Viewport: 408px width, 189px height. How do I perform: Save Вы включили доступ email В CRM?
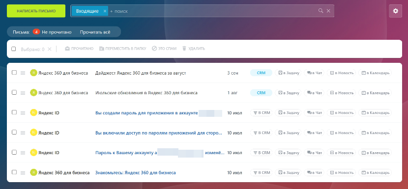[x=261, y=133]
